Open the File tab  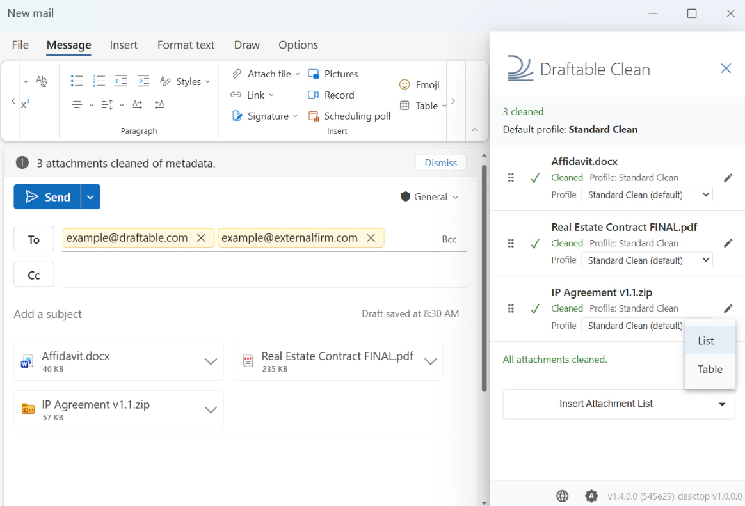point(20,45)
